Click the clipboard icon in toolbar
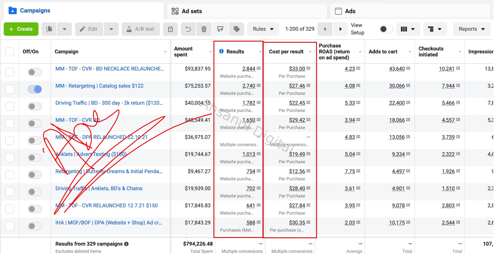Screen dimensions: 494x254 click(170, 29)
